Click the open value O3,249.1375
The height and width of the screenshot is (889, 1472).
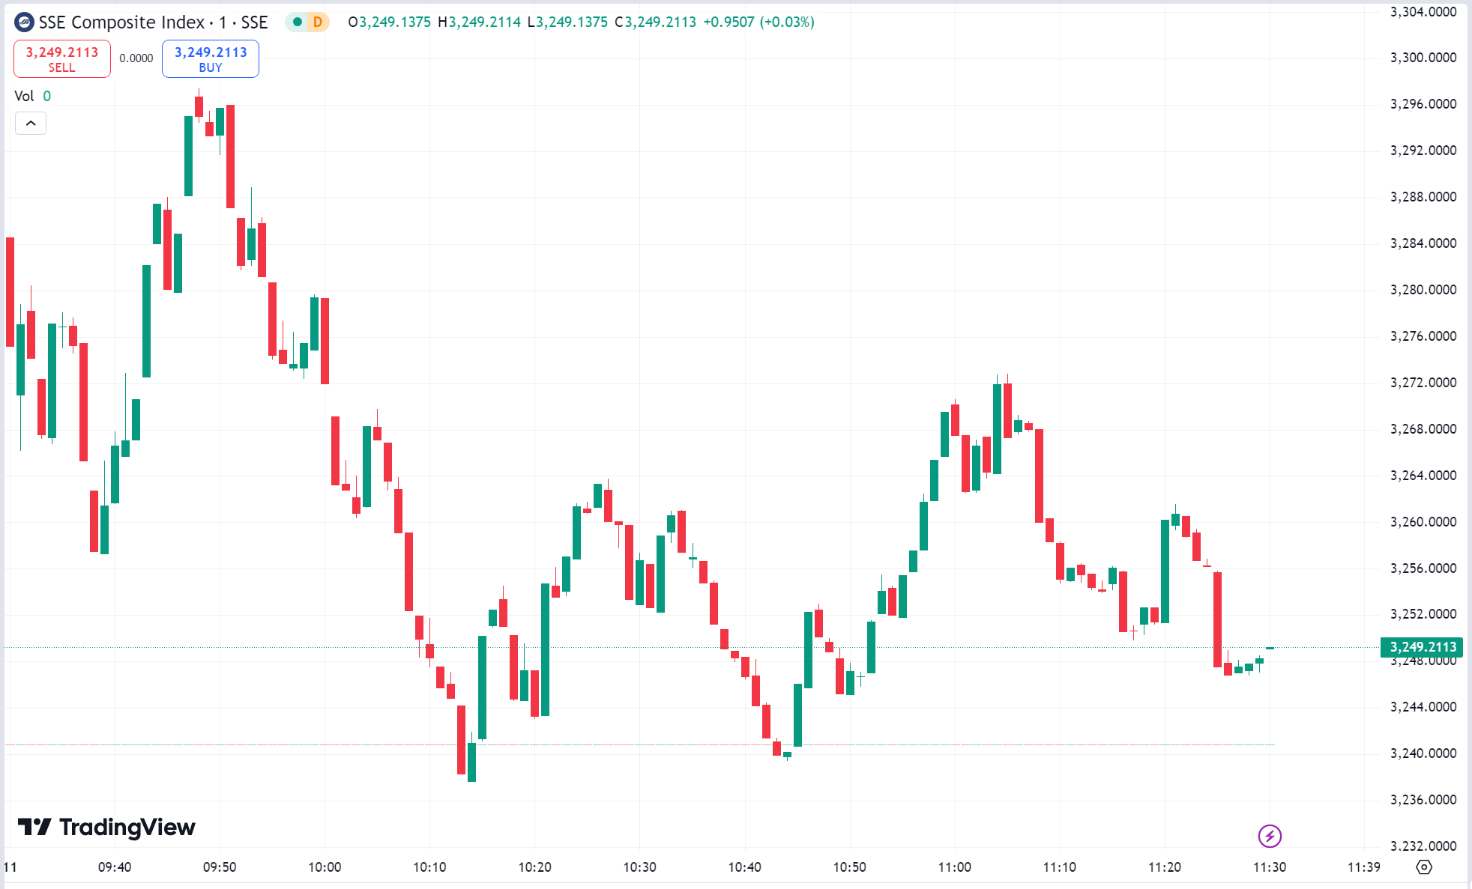coord(388,23)
